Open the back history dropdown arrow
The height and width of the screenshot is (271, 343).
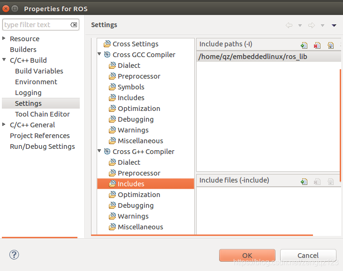pos(300,26)
